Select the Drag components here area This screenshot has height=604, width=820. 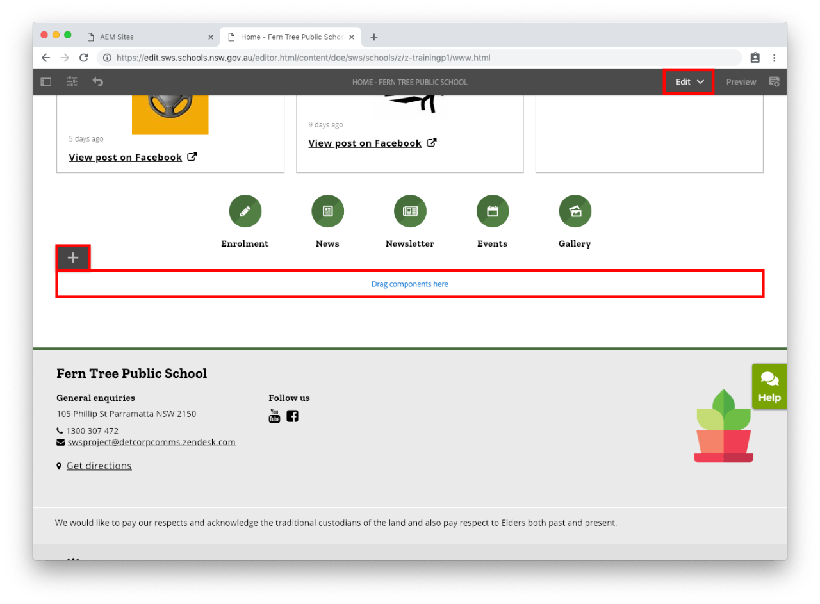(410, 284)
